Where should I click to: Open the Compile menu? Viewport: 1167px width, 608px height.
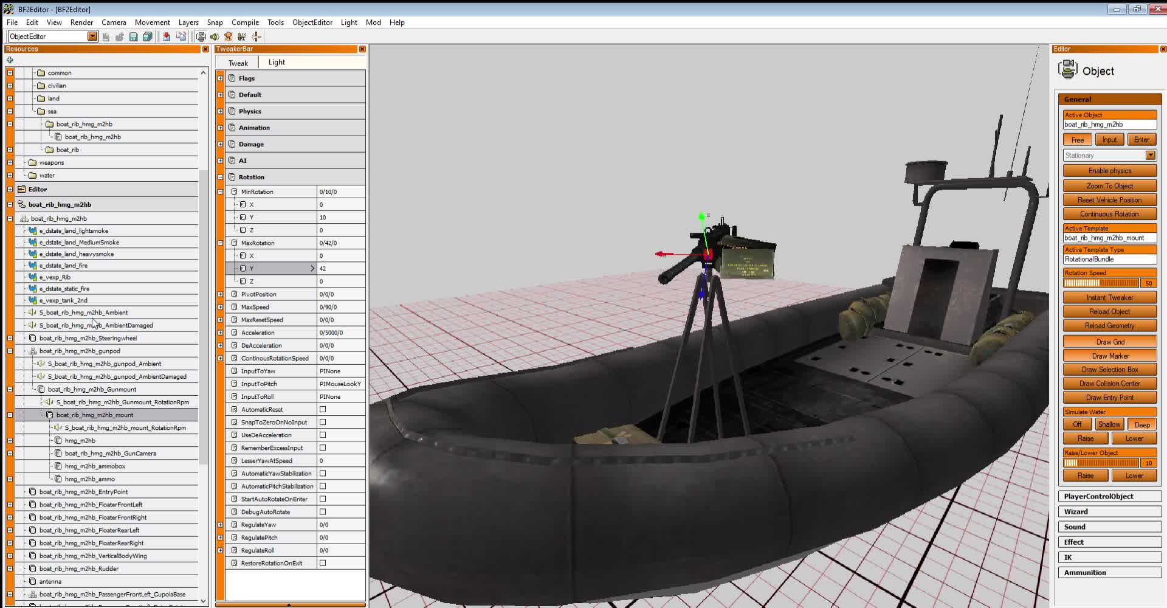(x=246, y=22)
